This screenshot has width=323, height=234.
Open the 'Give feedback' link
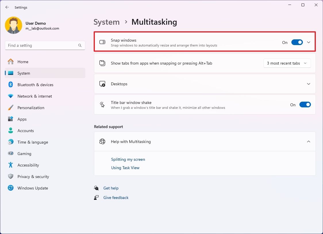coord(116,198)
